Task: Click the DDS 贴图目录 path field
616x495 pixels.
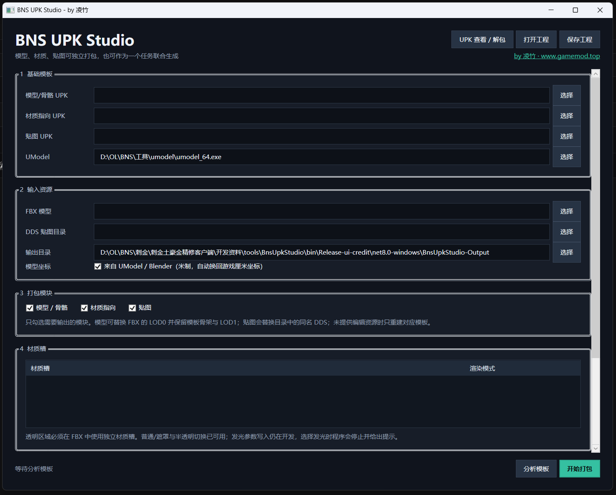Action: tap(322, 232)
